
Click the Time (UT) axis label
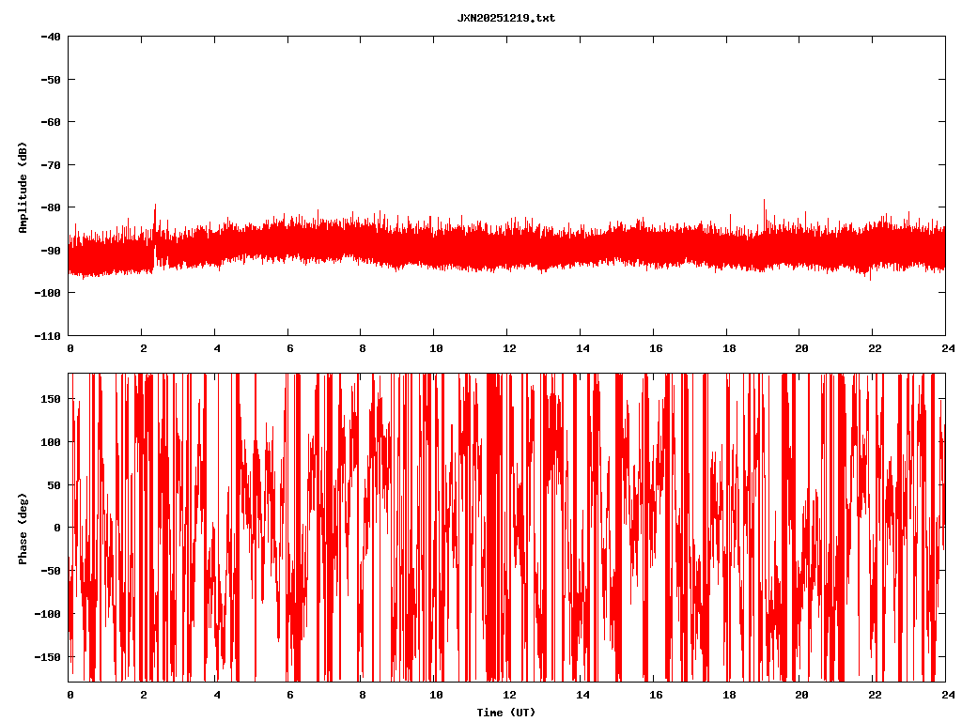(x=505, y=713)
